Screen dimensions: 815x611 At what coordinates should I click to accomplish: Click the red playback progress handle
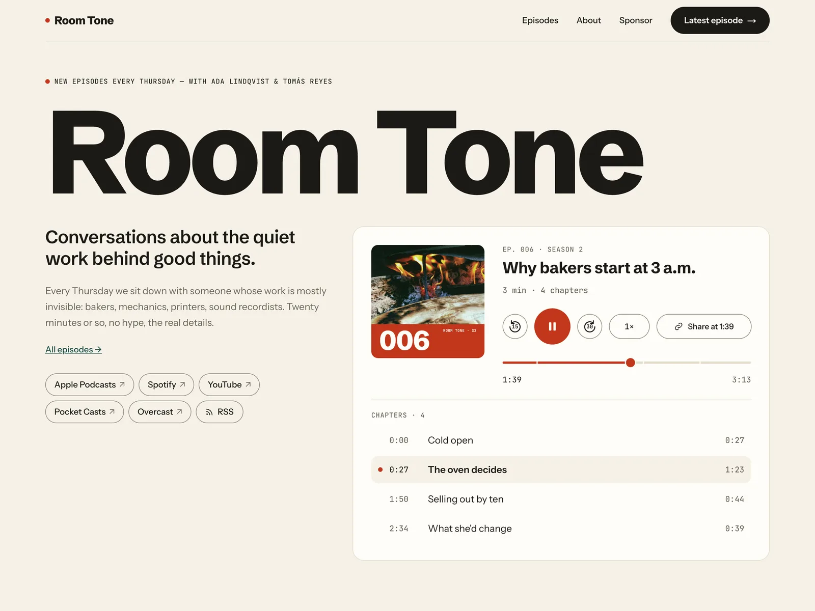pos(631,363)
